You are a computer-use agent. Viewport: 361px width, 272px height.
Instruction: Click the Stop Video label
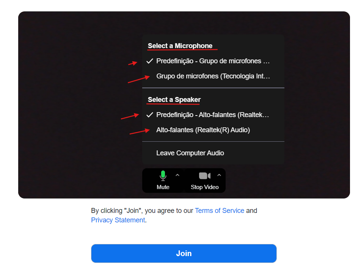click(205, 187)
